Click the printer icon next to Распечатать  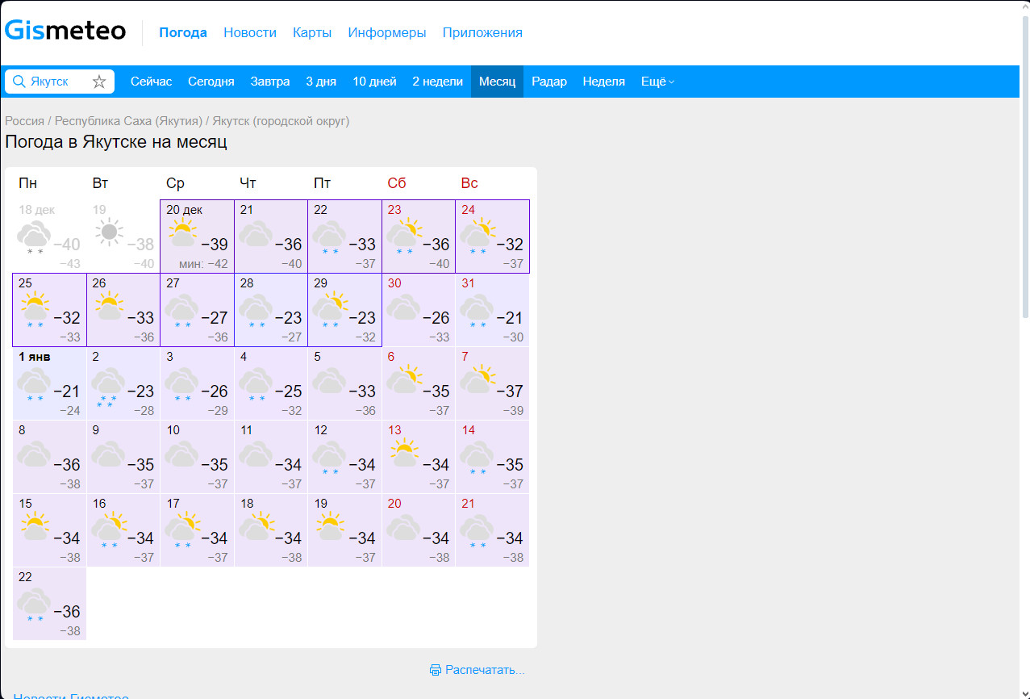tap(436, 670)
